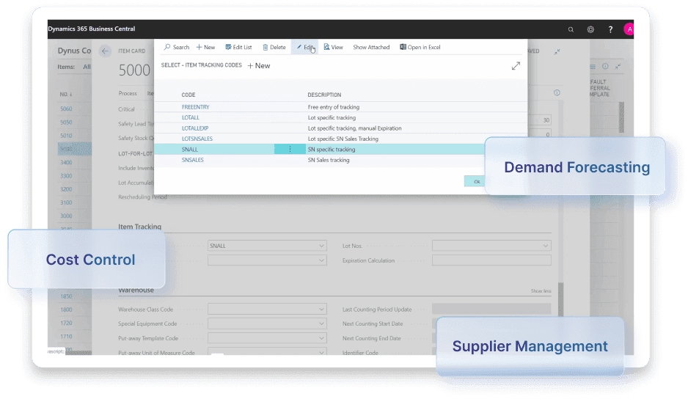688x399 pixels.
Task: Collapse the item card with the arrows icon
Action: (x=557, y=51)
